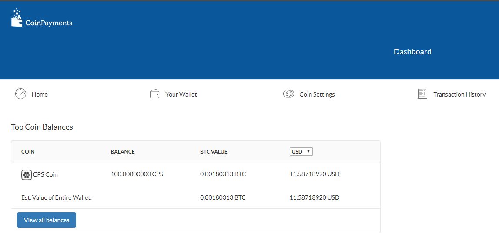The width and height of the screenshot is (499, 237).
Task: Click the CoinPayments wallet logo icon
Action: [17, 18]
